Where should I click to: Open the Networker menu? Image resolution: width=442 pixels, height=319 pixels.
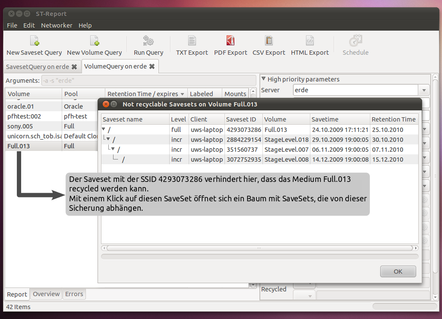click(x=57, y=25)
